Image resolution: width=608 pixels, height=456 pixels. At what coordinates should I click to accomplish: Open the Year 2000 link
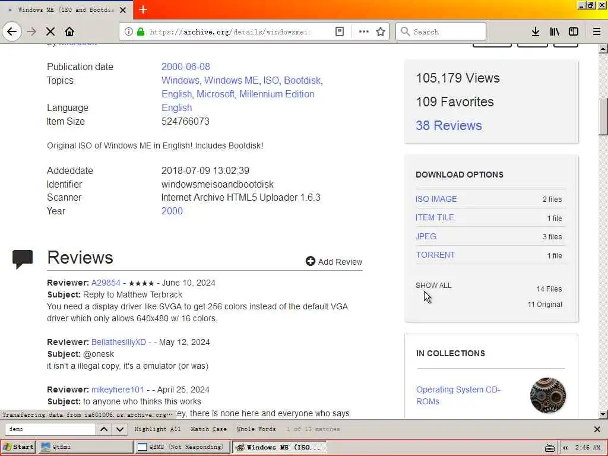pyautogui.click(x=172, y=211)
